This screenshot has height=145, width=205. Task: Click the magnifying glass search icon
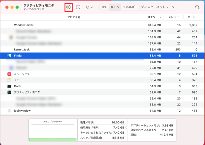pyautogui.click(x=197, y=7)
